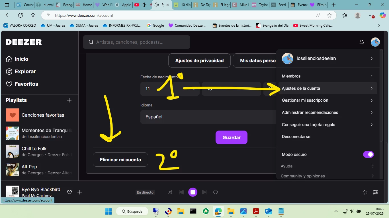
Task: Click the browser home icon
Action: (33, 15)
